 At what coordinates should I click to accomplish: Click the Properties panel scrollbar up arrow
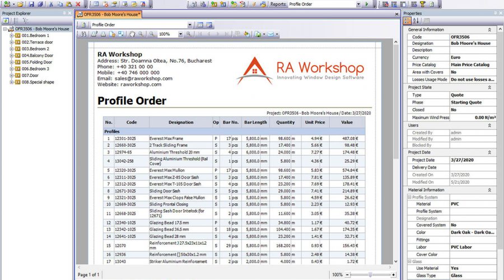click(500, 29)
